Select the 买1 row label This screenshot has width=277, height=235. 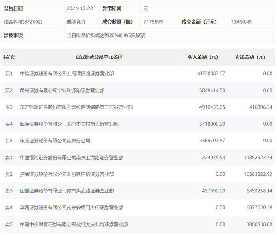coord(9,74)
